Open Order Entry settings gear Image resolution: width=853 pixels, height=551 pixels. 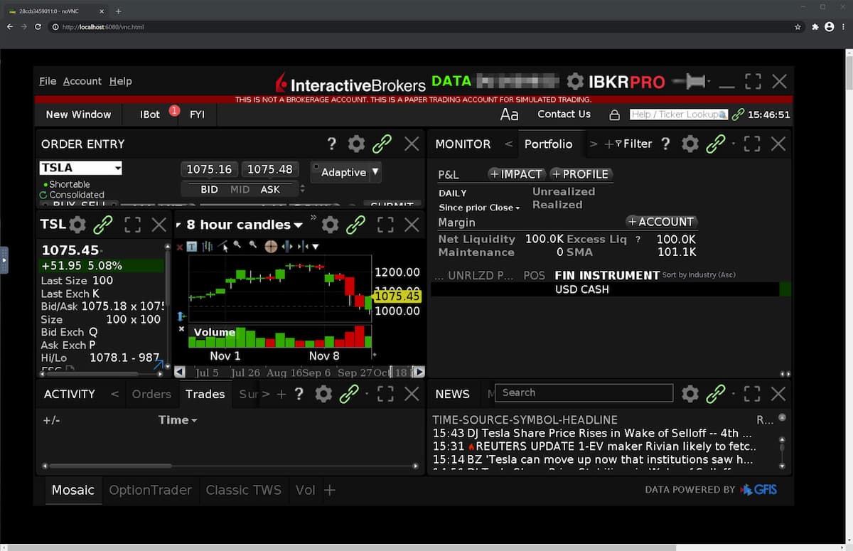click(356, 144)
